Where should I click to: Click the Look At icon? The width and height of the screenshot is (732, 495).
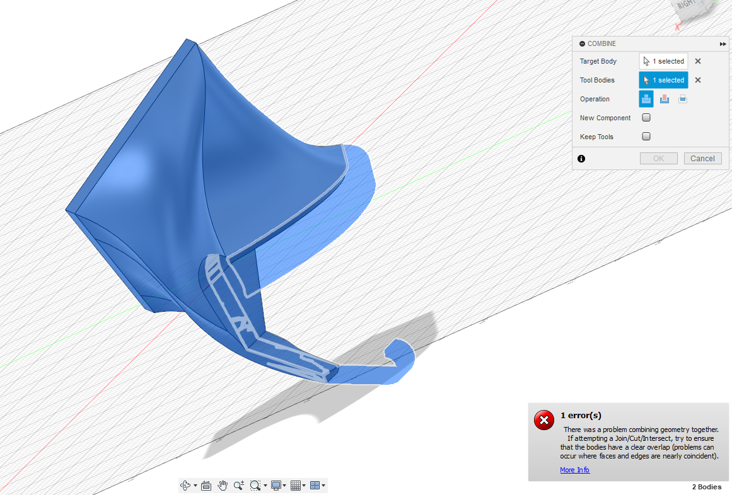[206, 485]
